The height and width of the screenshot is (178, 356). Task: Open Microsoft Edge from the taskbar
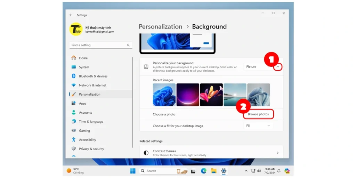(204, 171)
